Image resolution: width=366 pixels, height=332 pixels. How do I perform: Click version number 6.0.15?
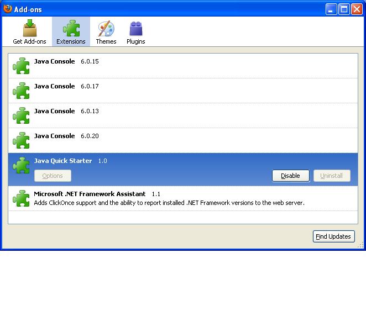coord(90,61)
